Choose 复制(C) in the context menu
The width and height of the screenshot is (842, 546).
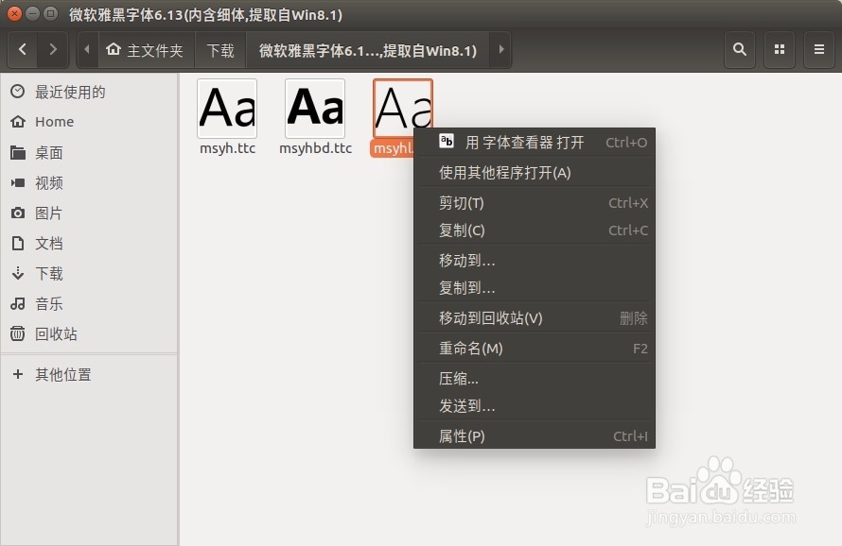click(x=535, y=230)
